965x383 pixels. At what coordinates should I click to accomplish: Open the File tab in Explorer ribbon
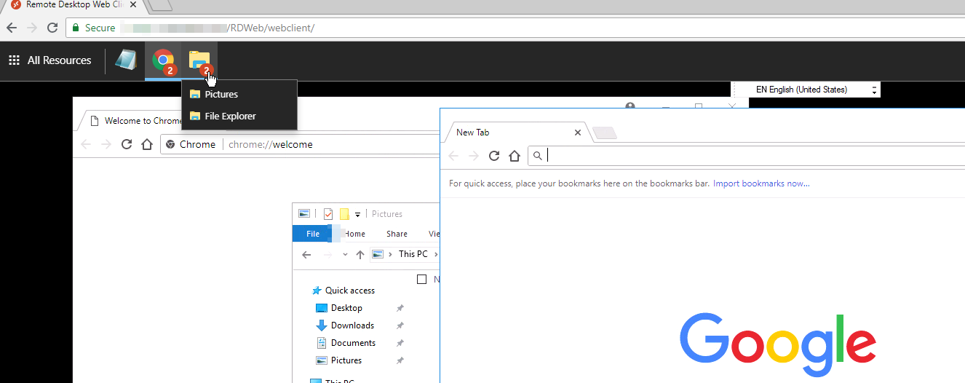(313, 234)
